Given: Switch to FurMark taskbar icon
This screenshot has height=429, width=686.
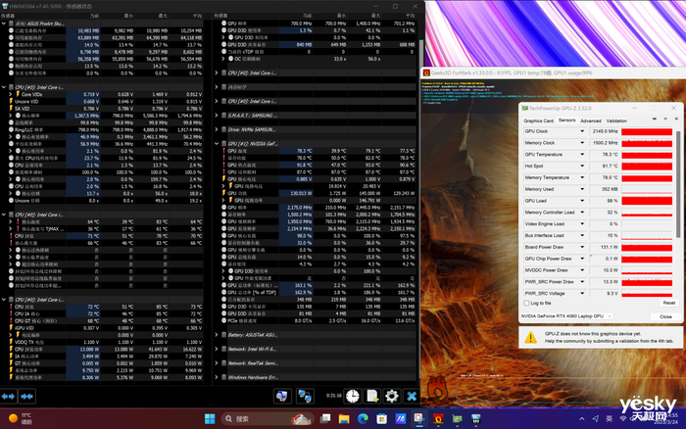Looking at the screenshot, I should coord(438,419).
